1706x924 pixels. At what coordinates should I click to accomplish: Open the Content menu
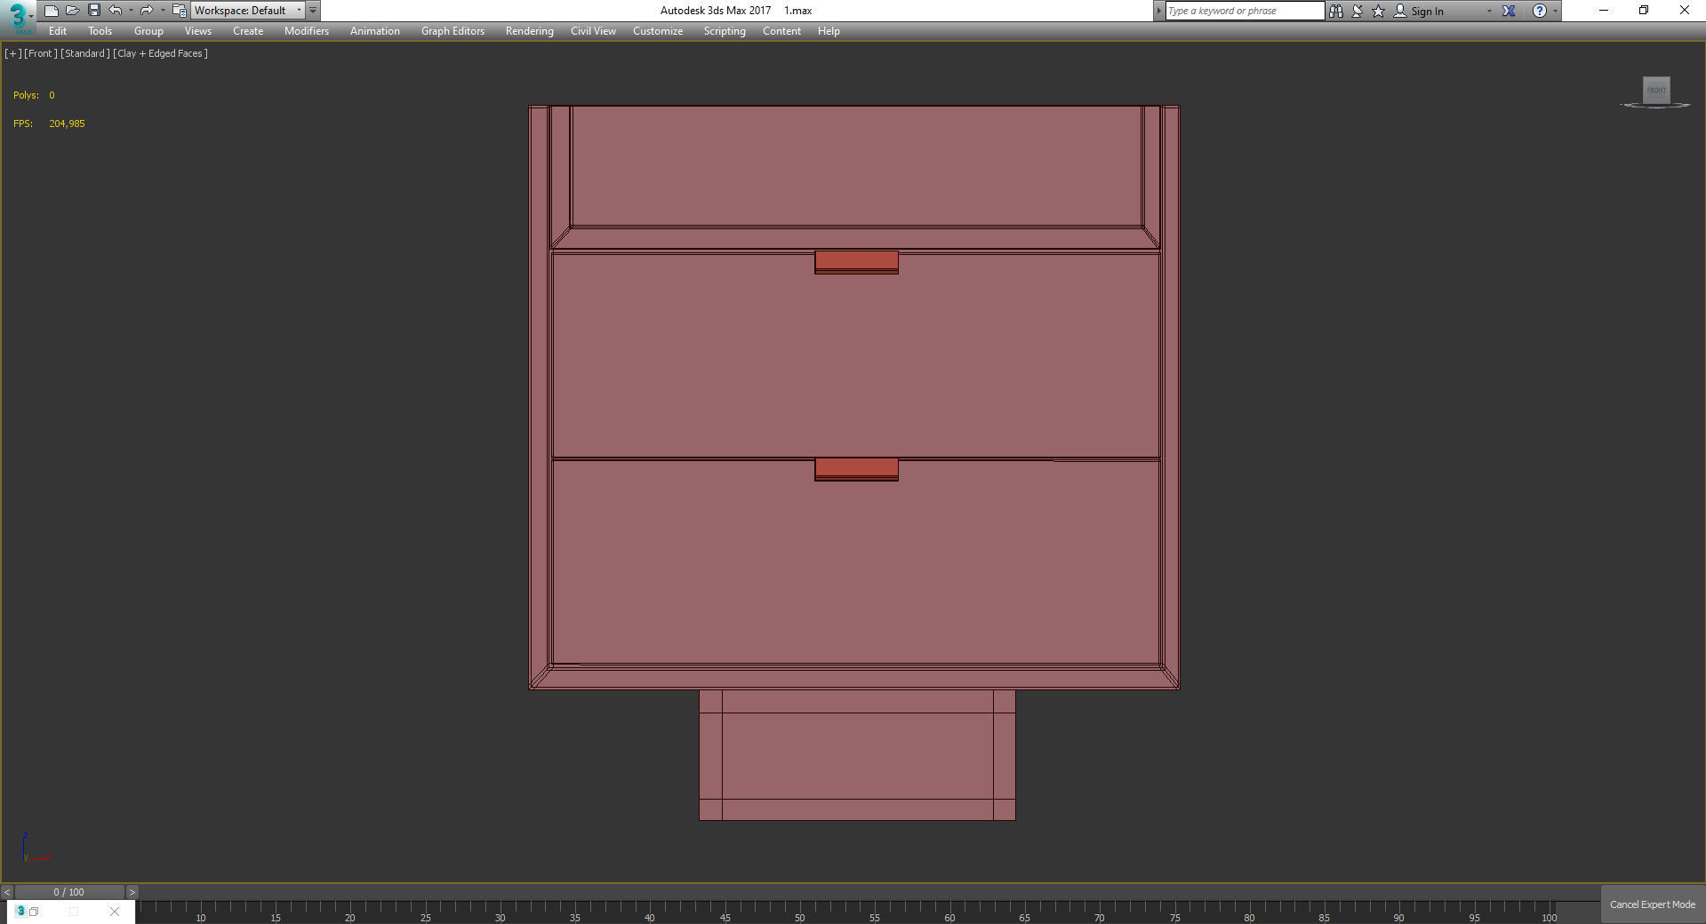[781, 31]
